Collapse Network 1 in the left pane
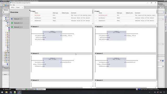The height and width of the screenshot is (94, 167). (31, 27)
